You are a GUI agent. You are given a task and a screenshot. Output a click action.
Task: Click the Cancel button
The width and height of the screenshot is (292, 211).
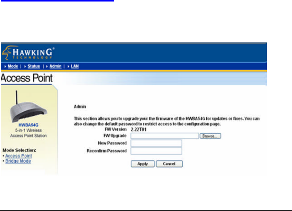169,164
